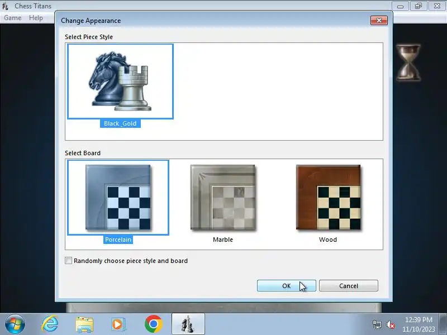Click the Show Desktop strip at taskbar end
Screen dimensions: 447x335
point(443,324)
